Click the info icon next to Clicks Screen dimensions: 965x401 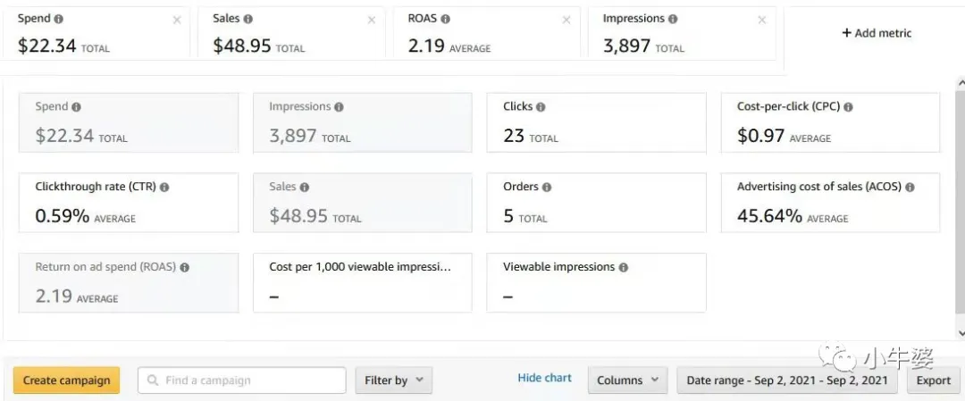pyautogui.click(x=541, y=107)
